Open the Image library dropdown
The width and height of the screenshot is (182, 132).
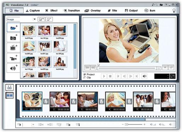coord(35,19)
